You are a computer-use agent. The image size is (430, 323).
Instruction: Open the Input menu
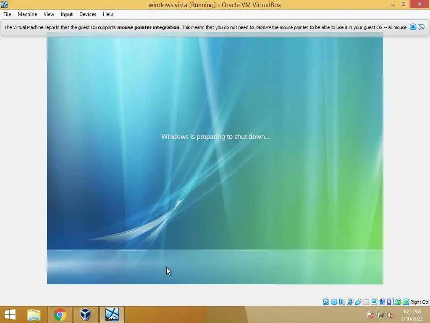click(67, 14)
